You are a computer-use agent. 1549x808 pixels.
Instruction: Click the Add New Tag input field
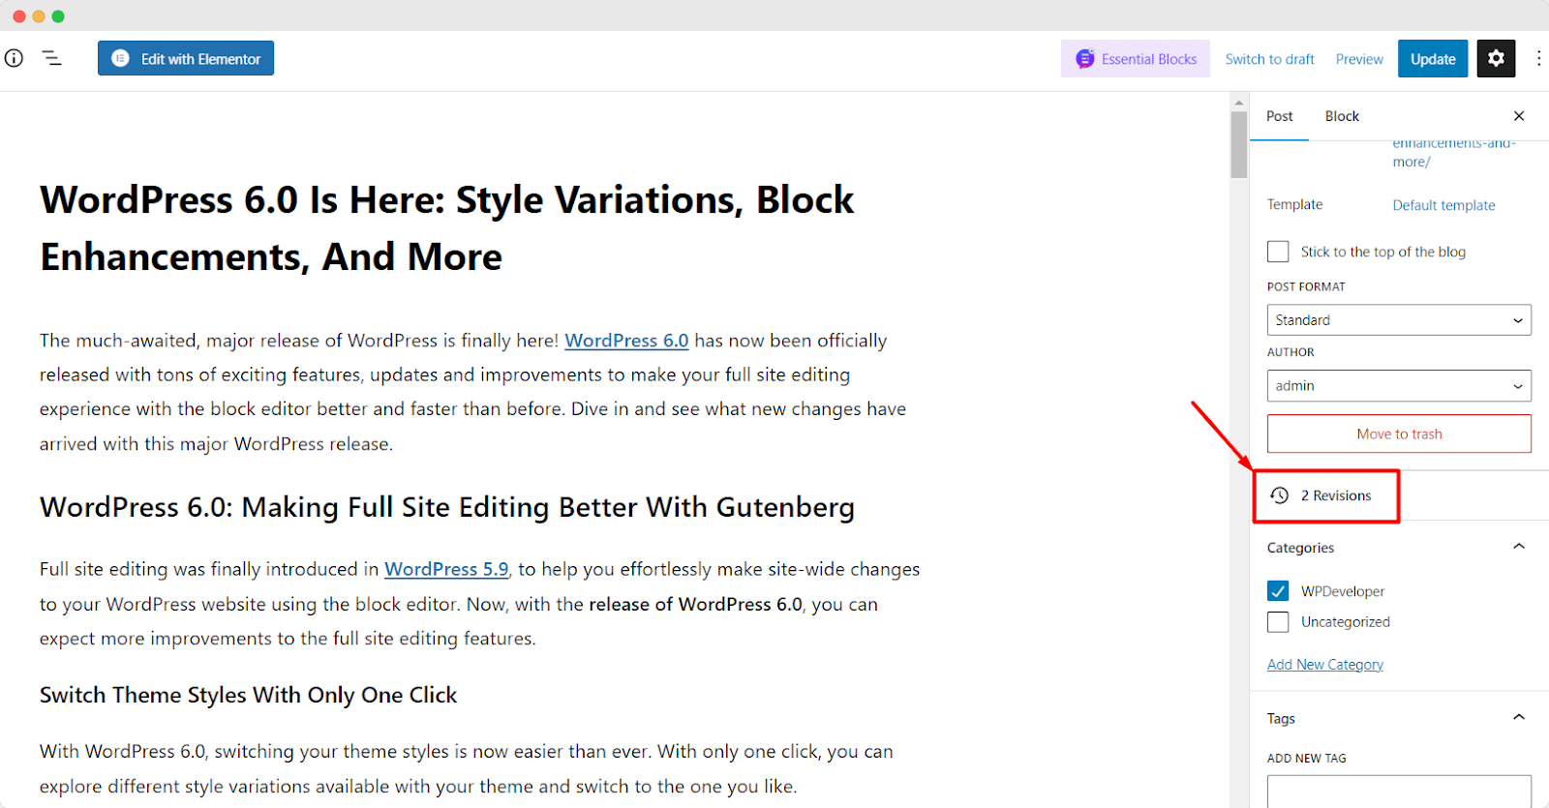coord(1398,792)
